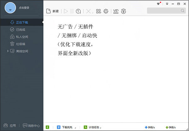Viewport: 189px width, 131px height.
Task: Start download with the play icon
Action: tap(66, 11)
